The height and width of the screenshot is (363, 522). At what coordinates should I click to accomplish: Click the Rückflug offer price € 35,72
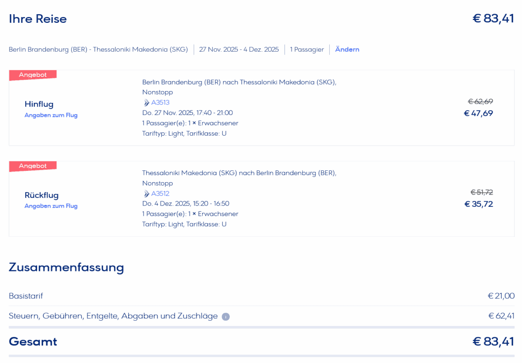pyautogui.click(x=478, y=205)
